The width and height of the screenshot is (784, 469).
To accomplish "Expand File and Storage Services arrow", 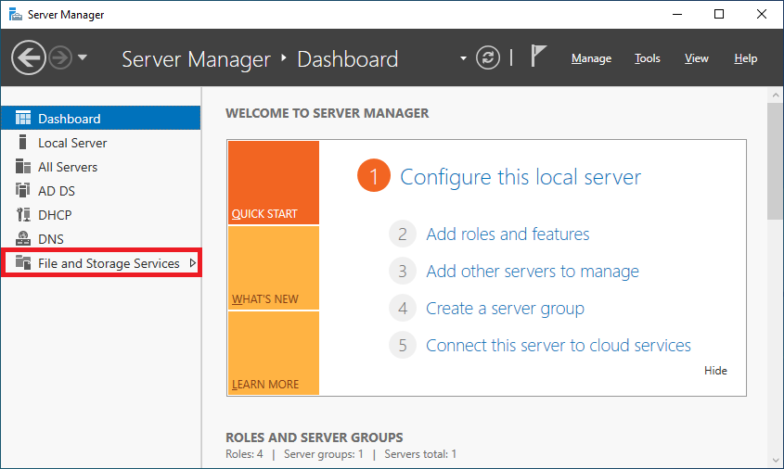I will point(192,262).
